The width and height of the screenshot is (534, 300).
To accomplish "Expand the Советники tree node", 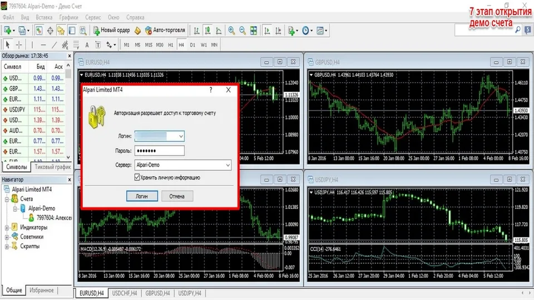I will (7, 237).
